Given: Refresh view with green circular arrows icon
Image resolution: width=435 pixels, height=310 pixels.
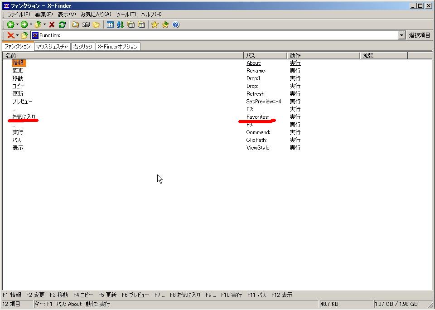Looking at the screenshot, I should 62,24.
